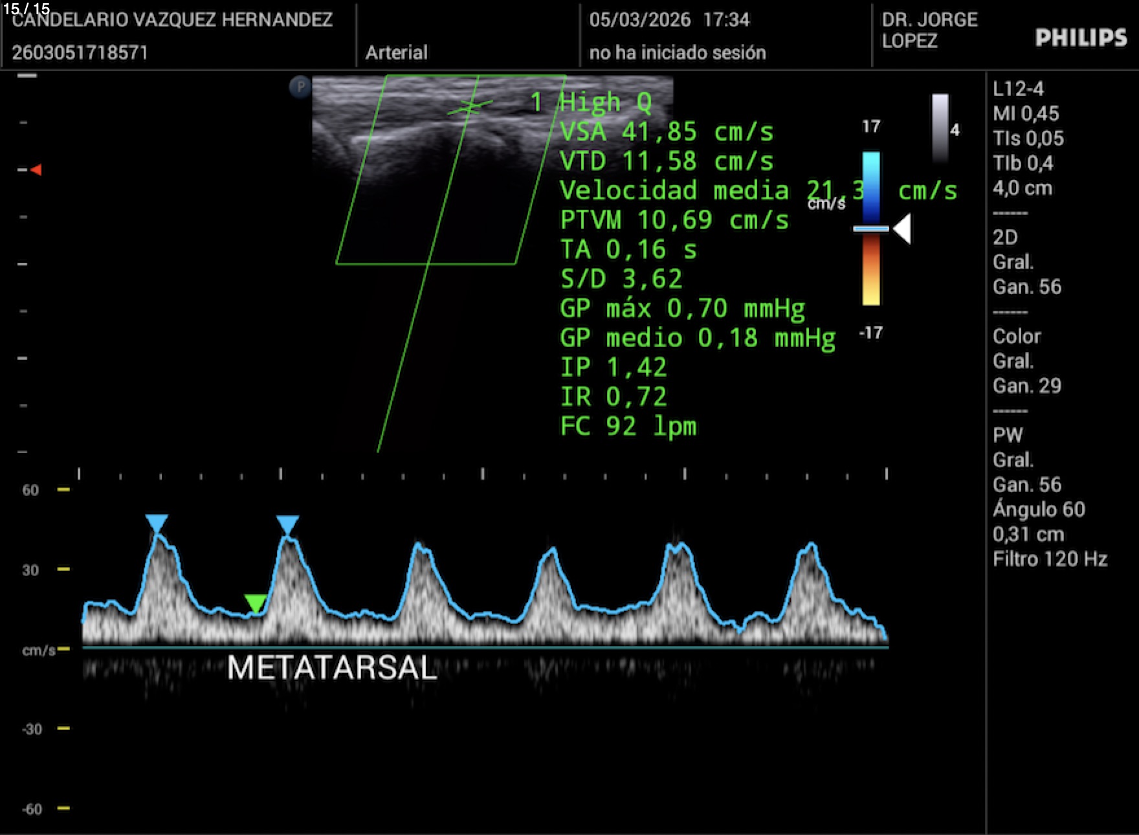Select the first blue peak systolic marker
Image resolution: width=1139 pixels, height=835 pixels.
click(x=157, y=523)
